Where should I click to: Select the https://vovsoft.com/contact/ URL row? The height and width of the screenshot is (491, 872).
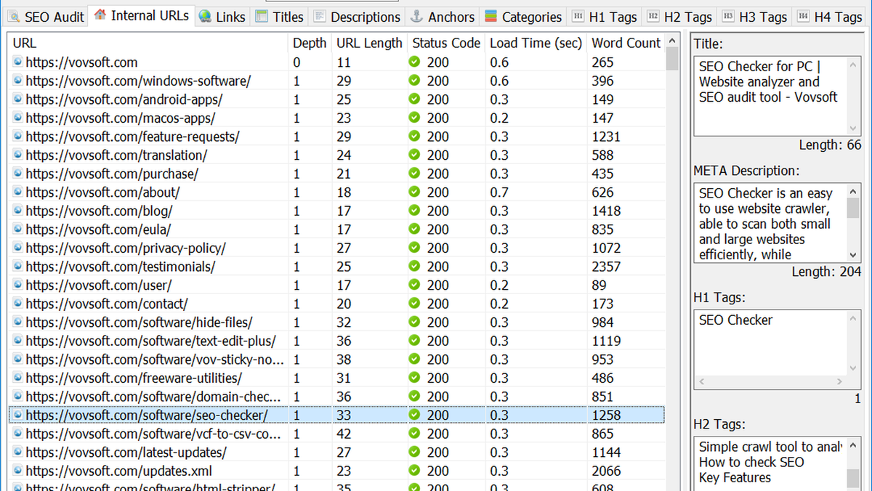[336, 304]
